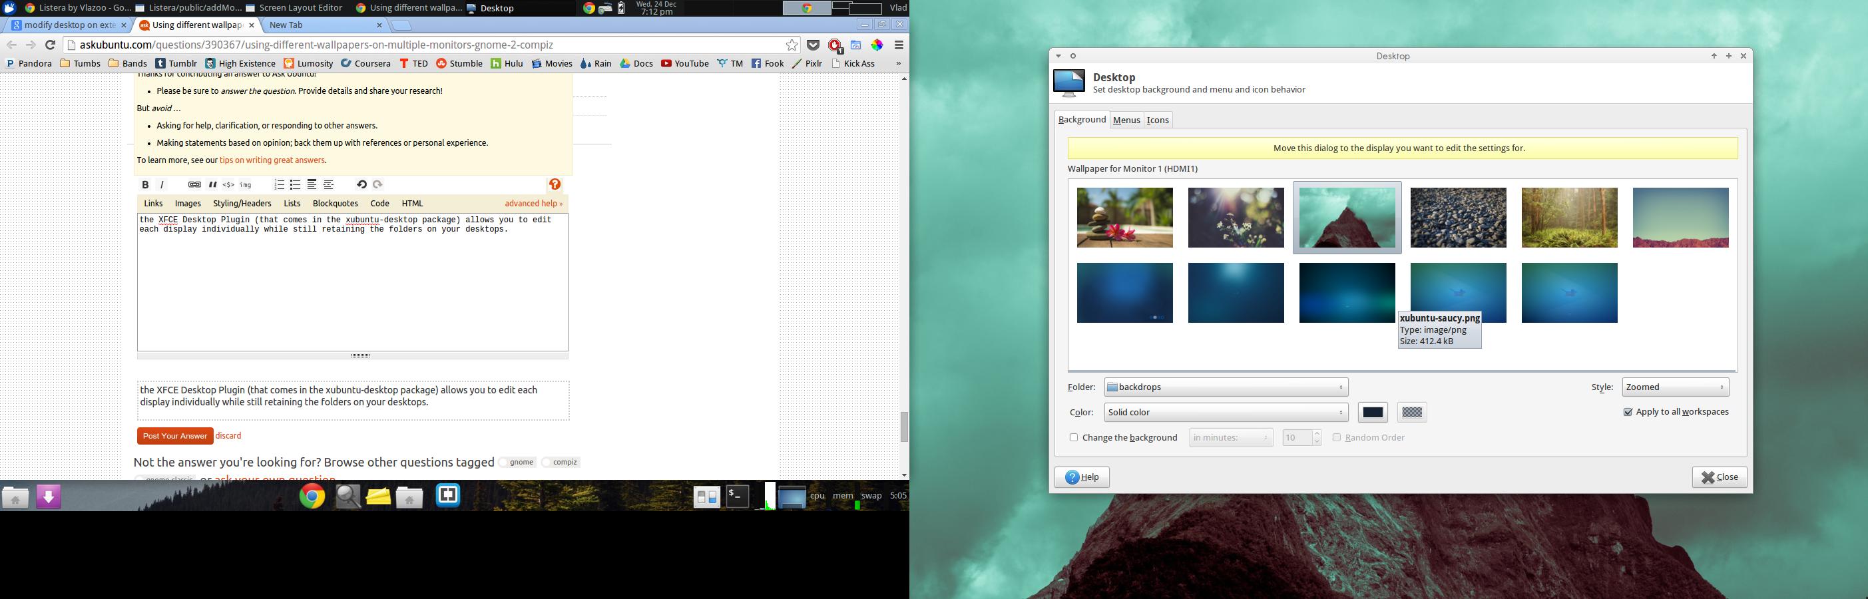Open the advanced help link
The width and height of the screenshot is (1868, 599).
click(534, 204)
